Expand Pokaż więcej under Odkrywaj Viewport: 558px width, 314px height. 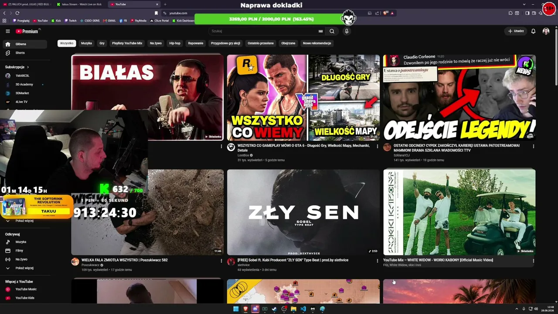tap(25, 268)
